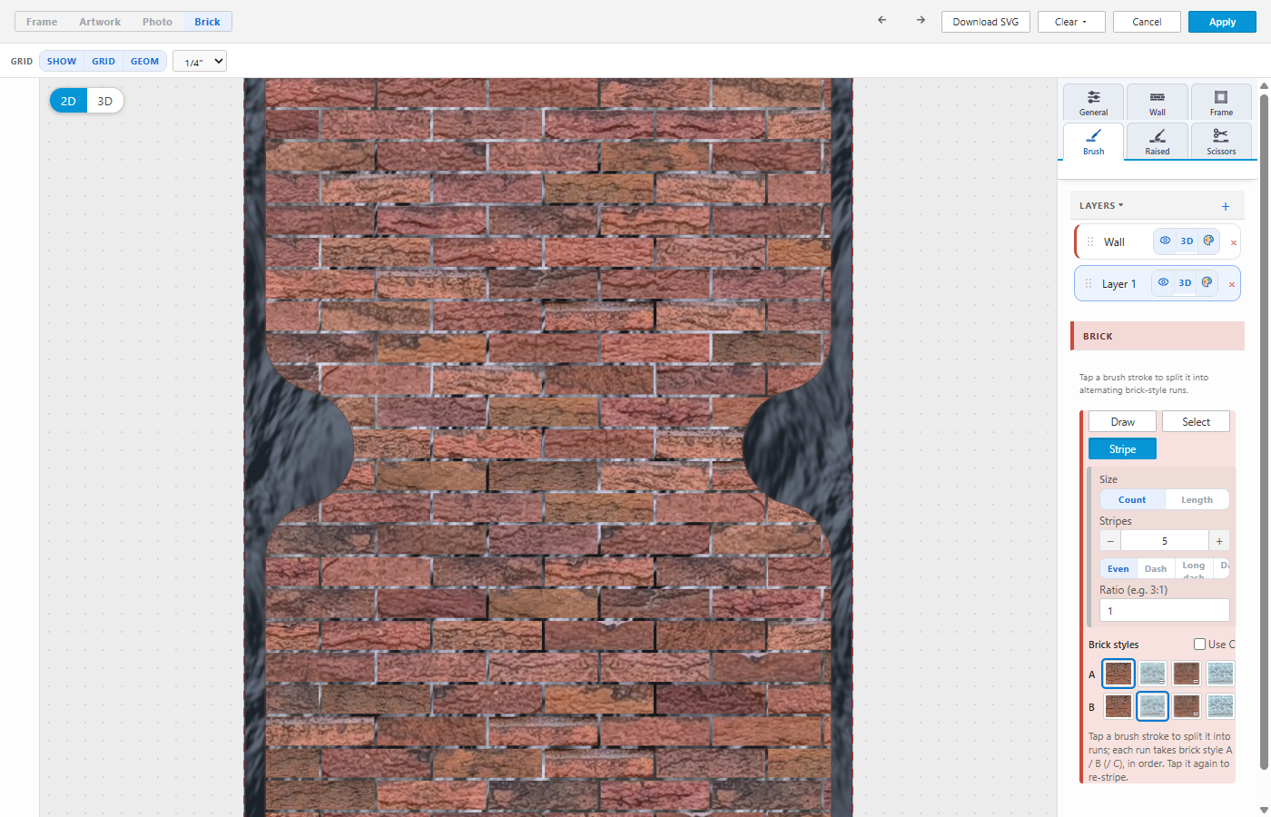
Task: Select the Raised tool tab
Action: pyautogui.click(x=1157, y=142)
